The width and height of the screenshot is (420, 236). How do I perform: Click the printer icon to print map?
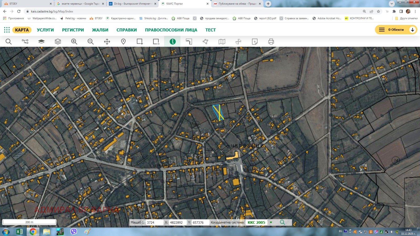click(271, 42)
